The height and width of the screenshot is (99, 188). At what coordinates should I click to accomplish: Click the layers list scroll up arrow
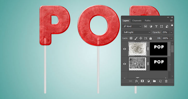(x=172, y=44)
